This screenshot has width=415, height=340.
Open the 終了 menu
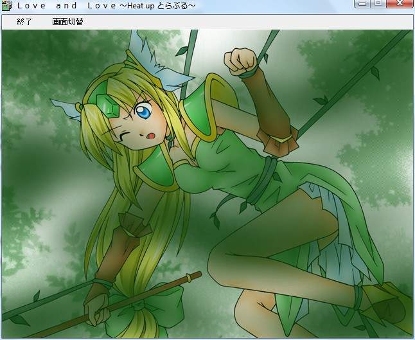(x=24, y=22)
